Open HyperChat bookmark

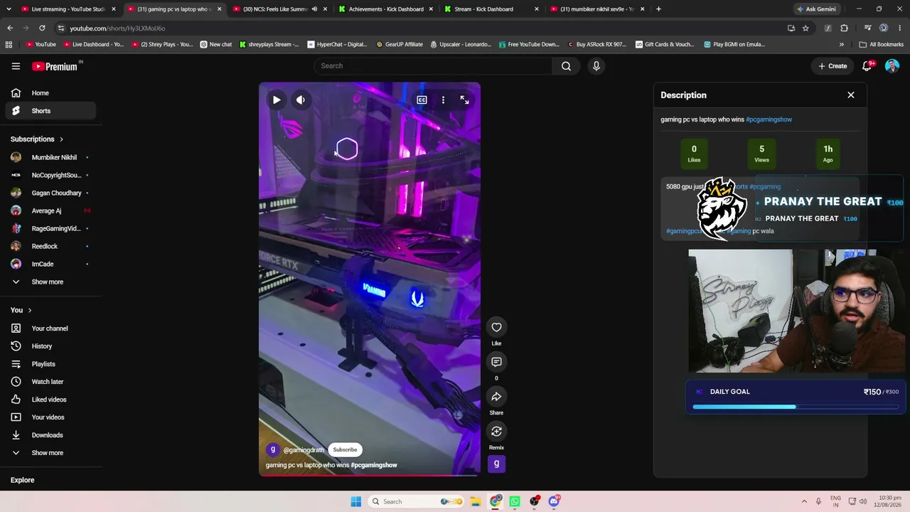[337, 44]
